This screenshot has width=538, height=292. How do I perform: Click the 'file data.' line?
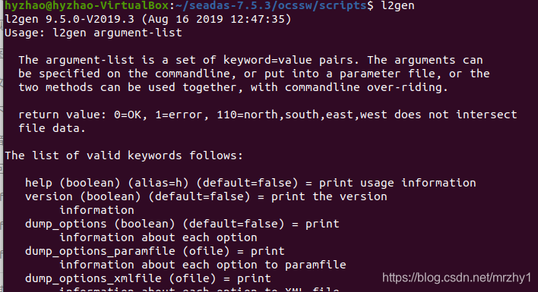(x=52, y=128)
